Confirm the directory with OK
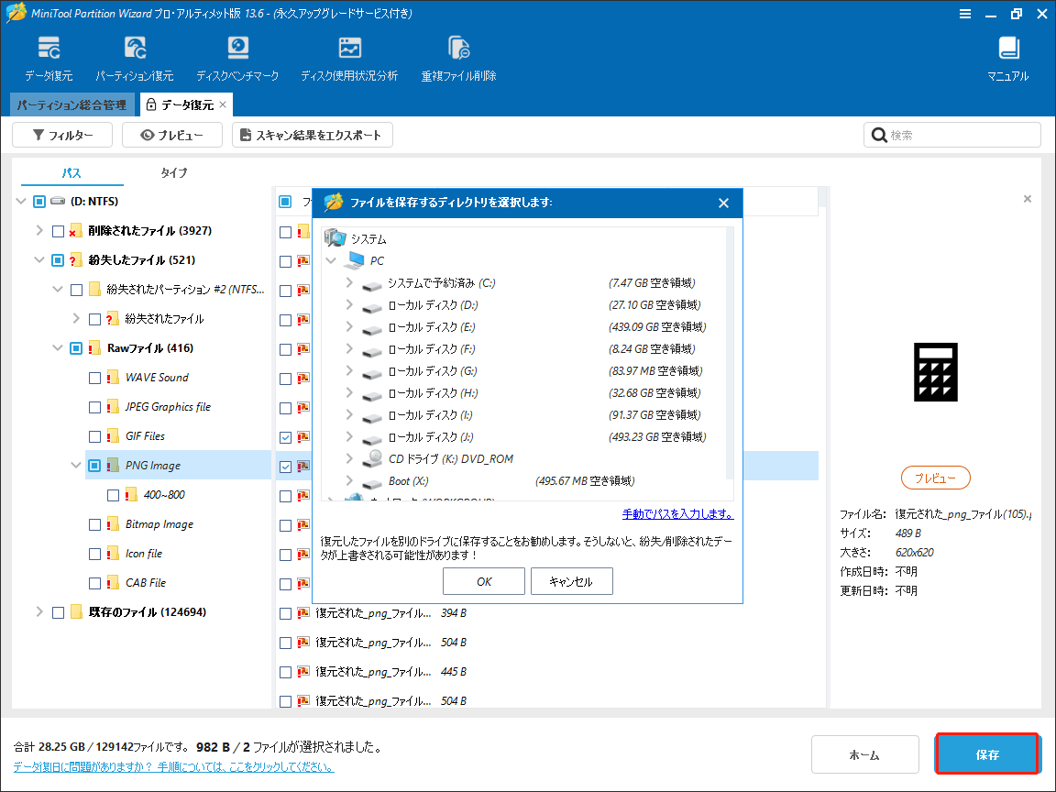The image size is (1056, 792). coord(484,581)
